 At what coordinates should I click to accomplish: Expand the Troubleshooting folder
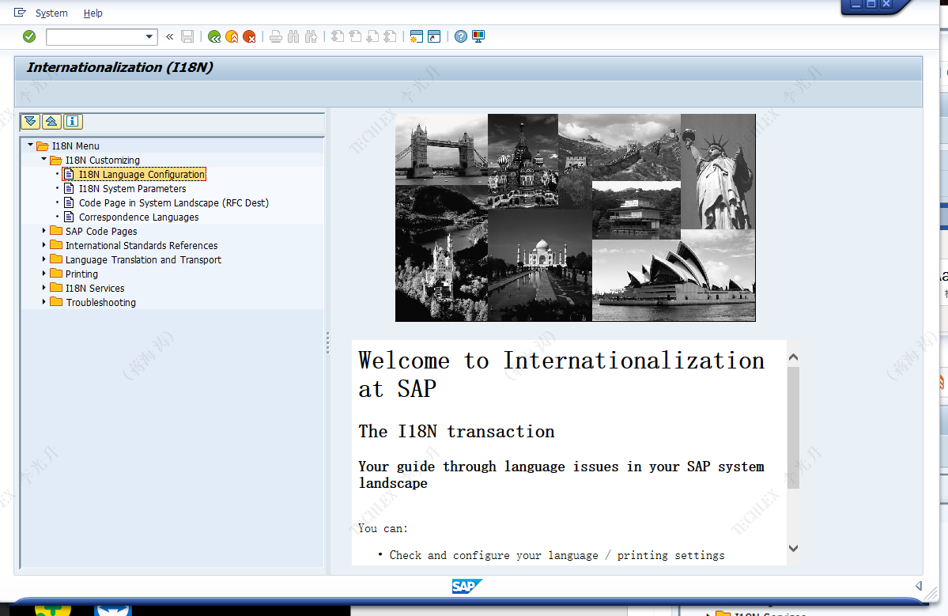[x=43, y=301]
